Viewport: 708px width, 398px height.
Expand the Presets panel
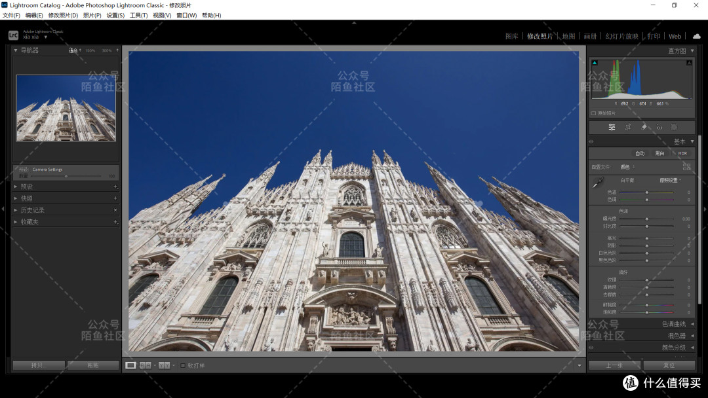tap(16, 187)
